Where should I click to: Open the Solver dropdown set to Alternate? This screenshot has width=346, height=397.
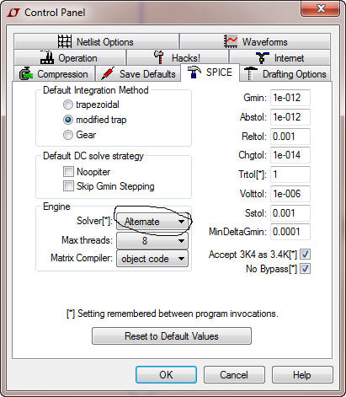[152, 222]
